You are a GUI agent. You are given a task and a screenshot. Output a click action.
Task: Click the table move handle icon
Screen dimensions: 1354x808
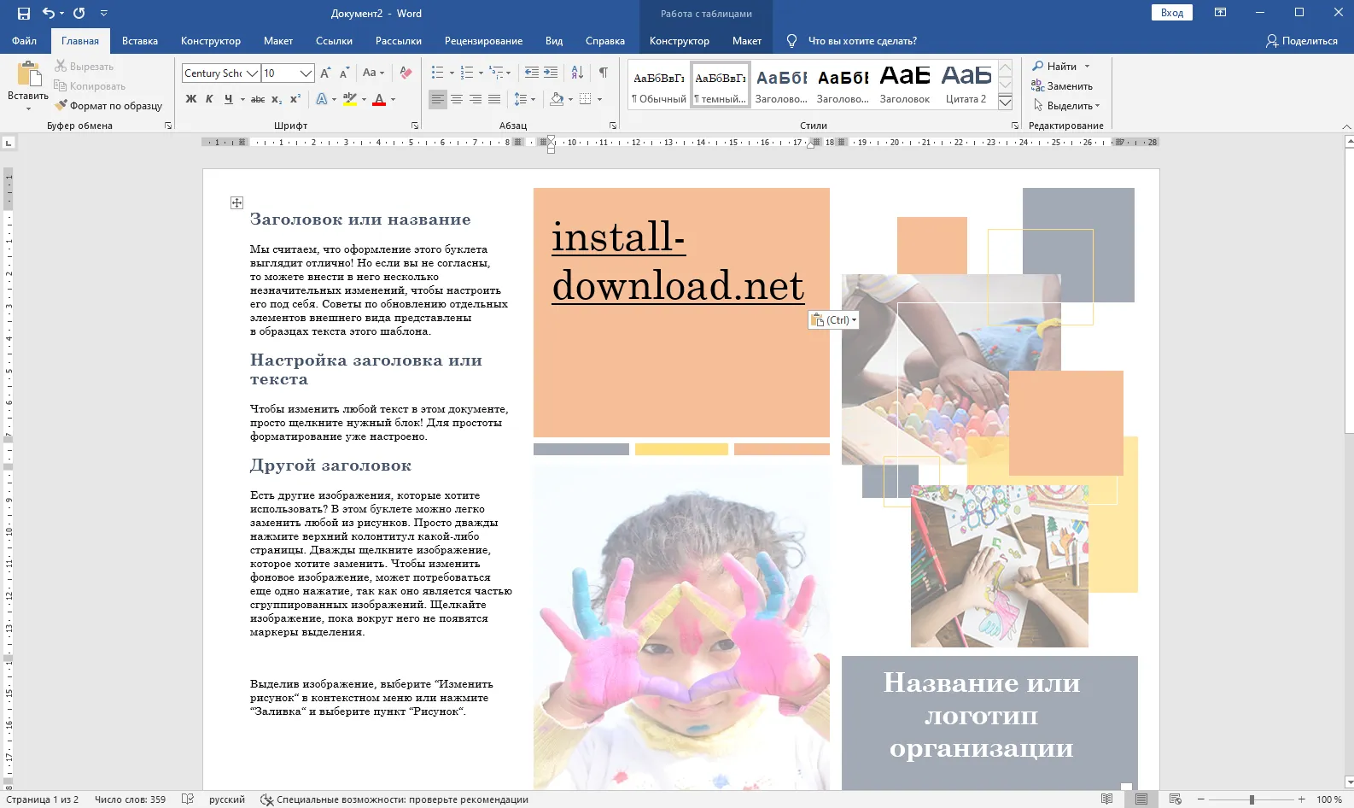236,202
